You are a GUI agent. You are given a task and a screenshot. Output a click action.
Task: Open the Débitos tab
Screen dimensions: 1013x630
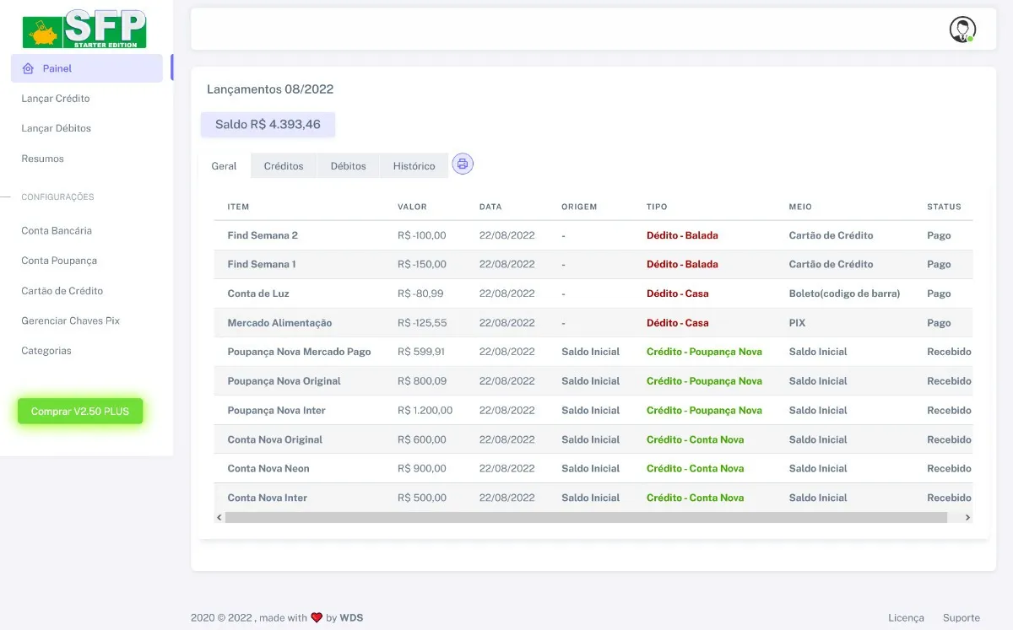(349, 166)
